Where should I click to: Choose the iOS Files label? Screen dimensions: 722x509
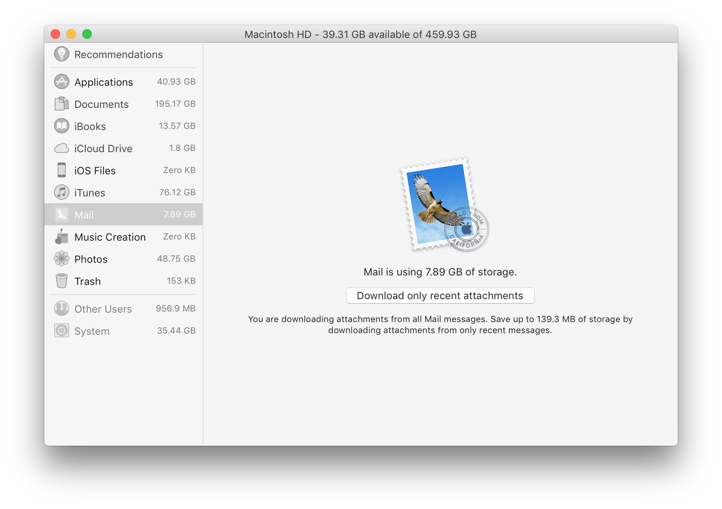(95, 171)
